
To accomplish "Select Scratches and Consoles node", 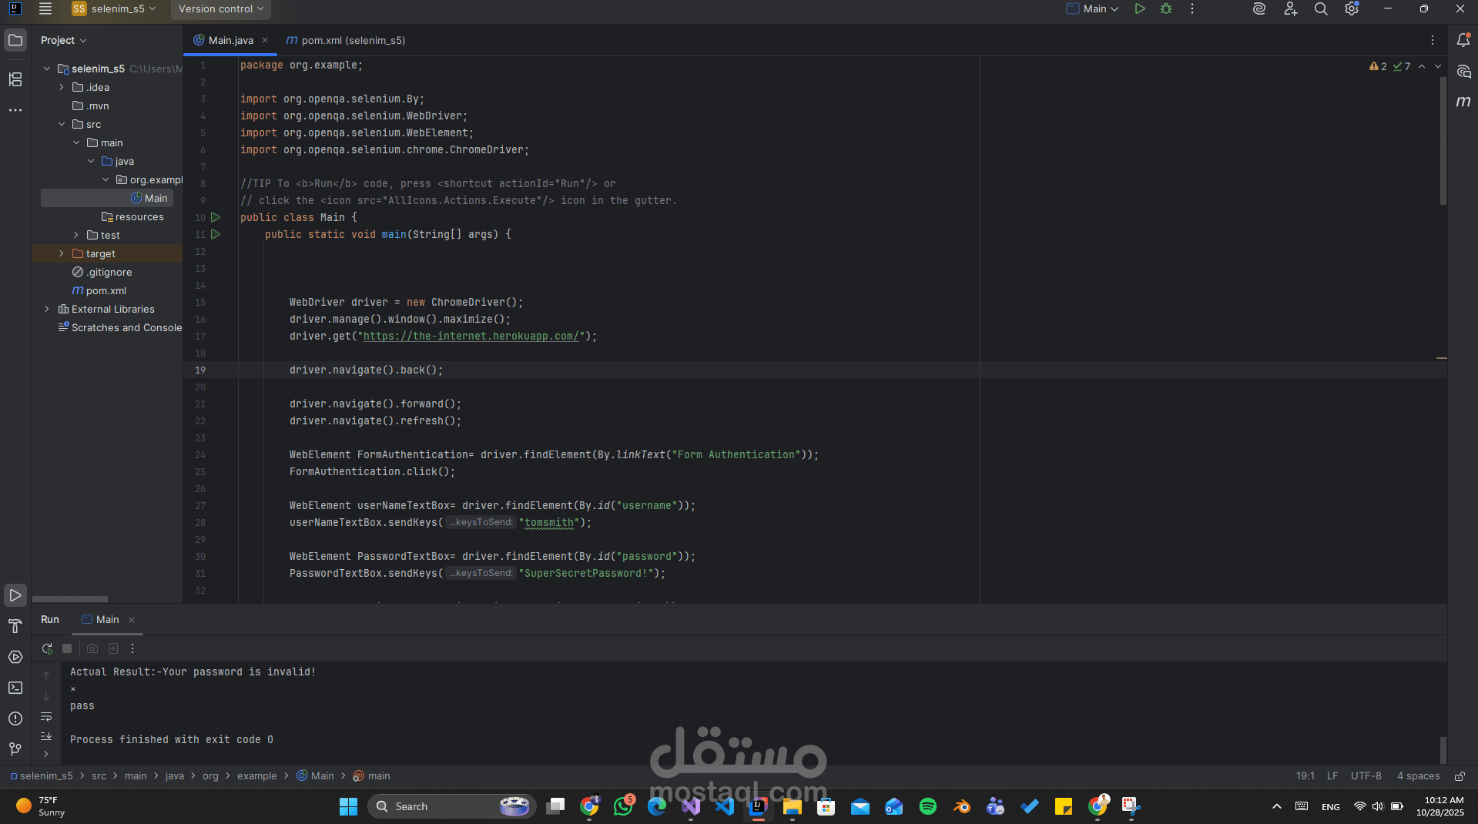I will click(x=120, y=327).
